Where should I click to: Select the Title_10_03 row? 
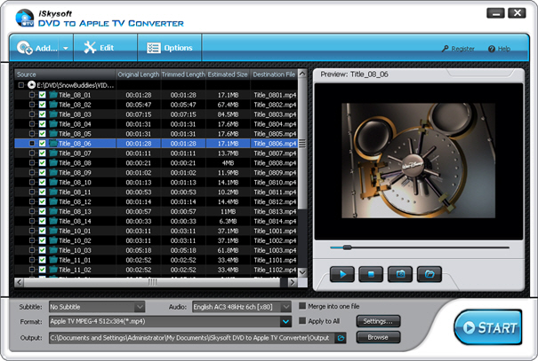point(156,250)
